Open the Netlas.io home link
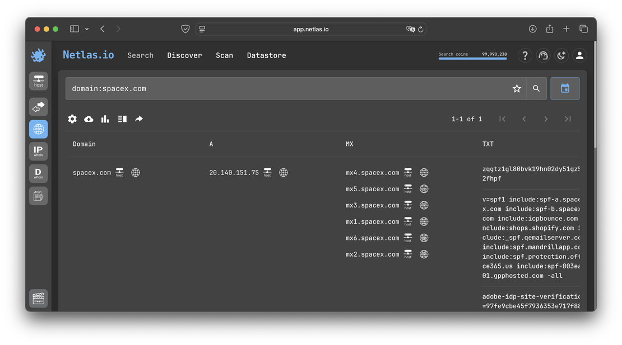Image resolution: width=622 pixels, height=345 pixels. 87,55
